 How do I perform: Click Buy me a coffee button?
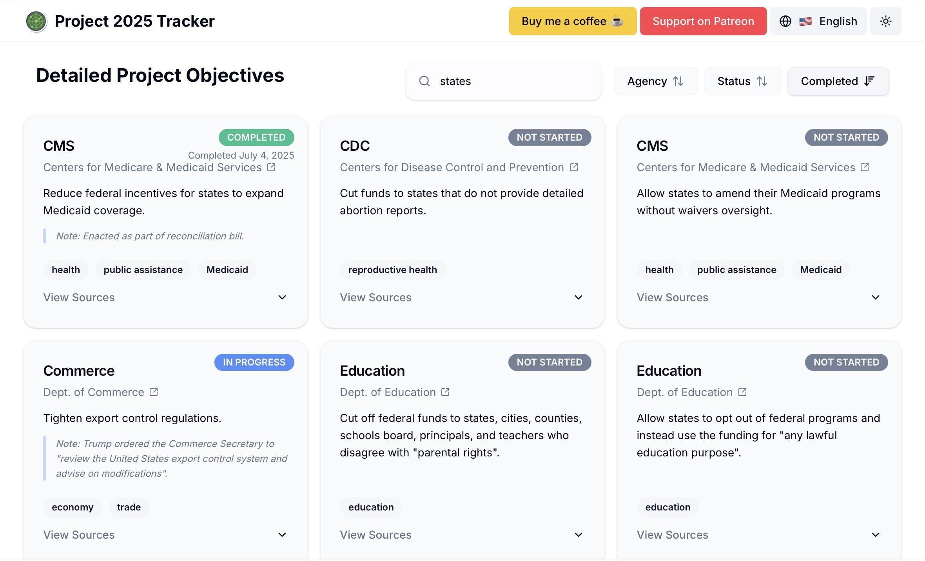[x=572, y=21]
